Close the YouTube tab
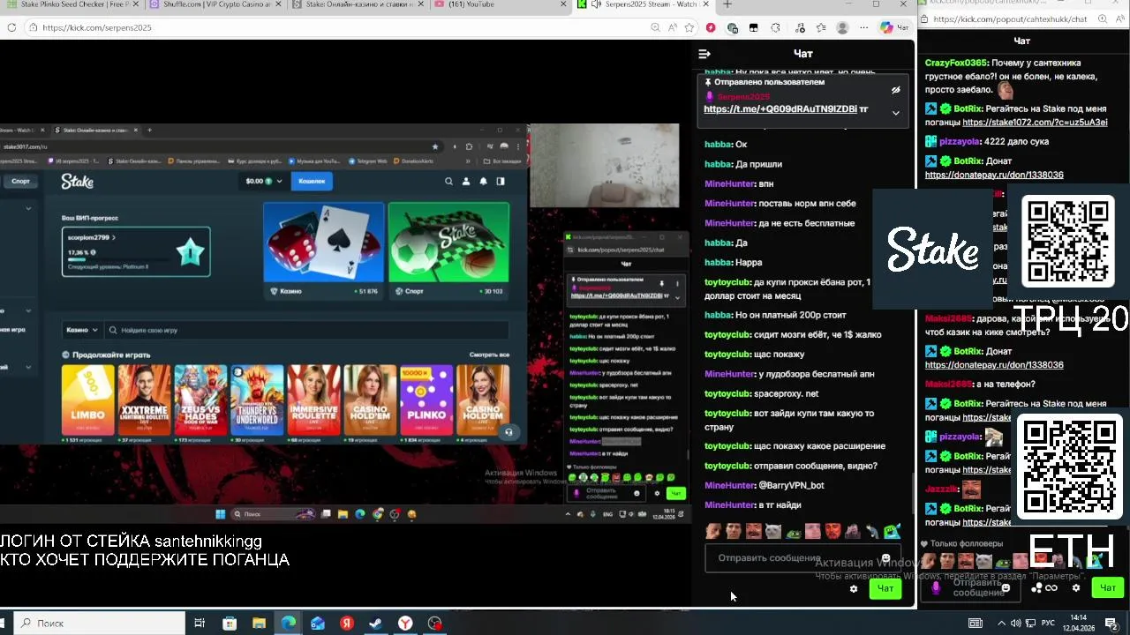The width and height of the screenshot is (1130, 635). [562, 4]
